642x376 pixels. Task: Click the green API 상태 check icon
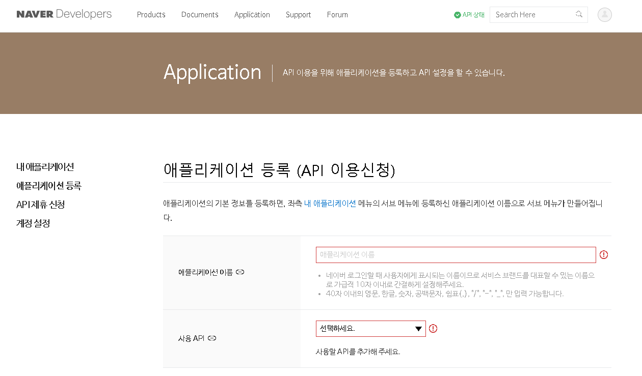457,15
